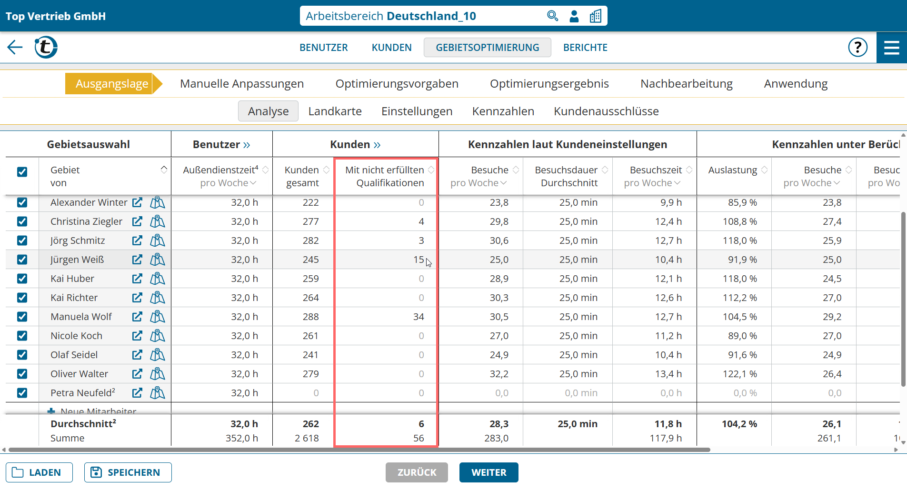This screenshot has height=491, width=907.
Task: Click the SPEICHERN button
Action: (x=128, y=472)
